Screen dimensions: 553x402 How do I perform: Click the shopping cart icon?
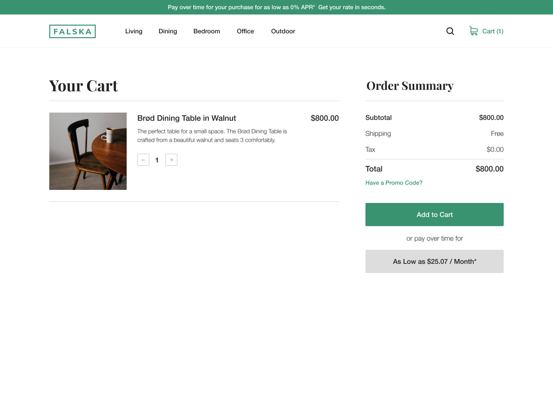coord(473,31)
